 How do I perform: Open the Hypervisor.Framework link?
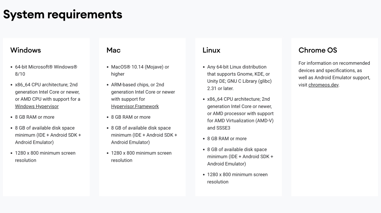[135, 106]
